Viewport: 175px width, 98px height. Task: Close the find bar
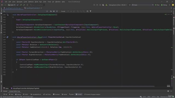[x=171, y=11]
